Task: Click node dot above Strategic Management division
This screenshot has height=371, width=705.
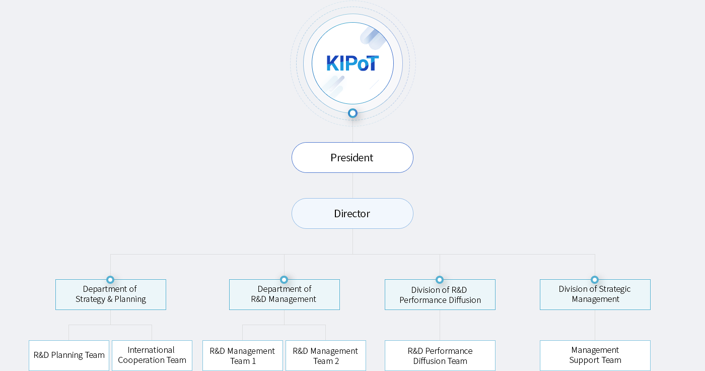Action: [595, 280]
